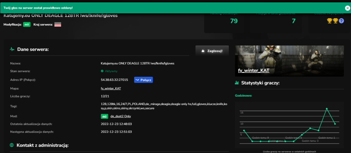Click the server tags list text
The width and height of the screenshot is (351, 153).
pyautogui.click(x=164, y=106)
